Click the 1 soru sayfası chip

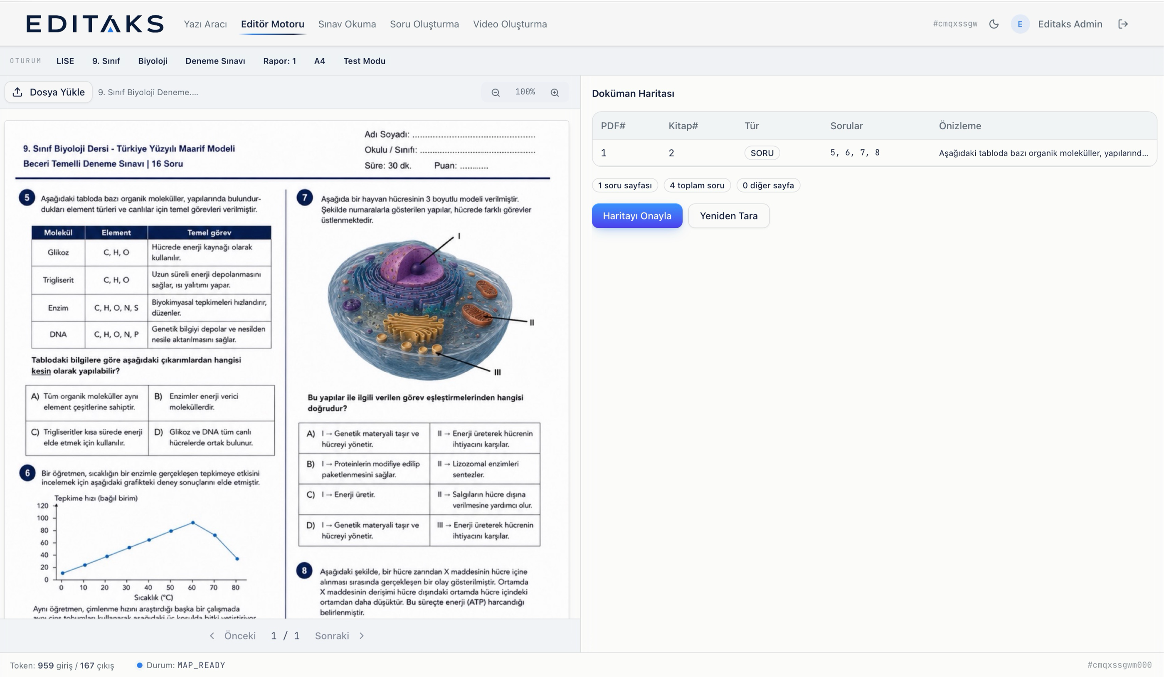[624, 185]
